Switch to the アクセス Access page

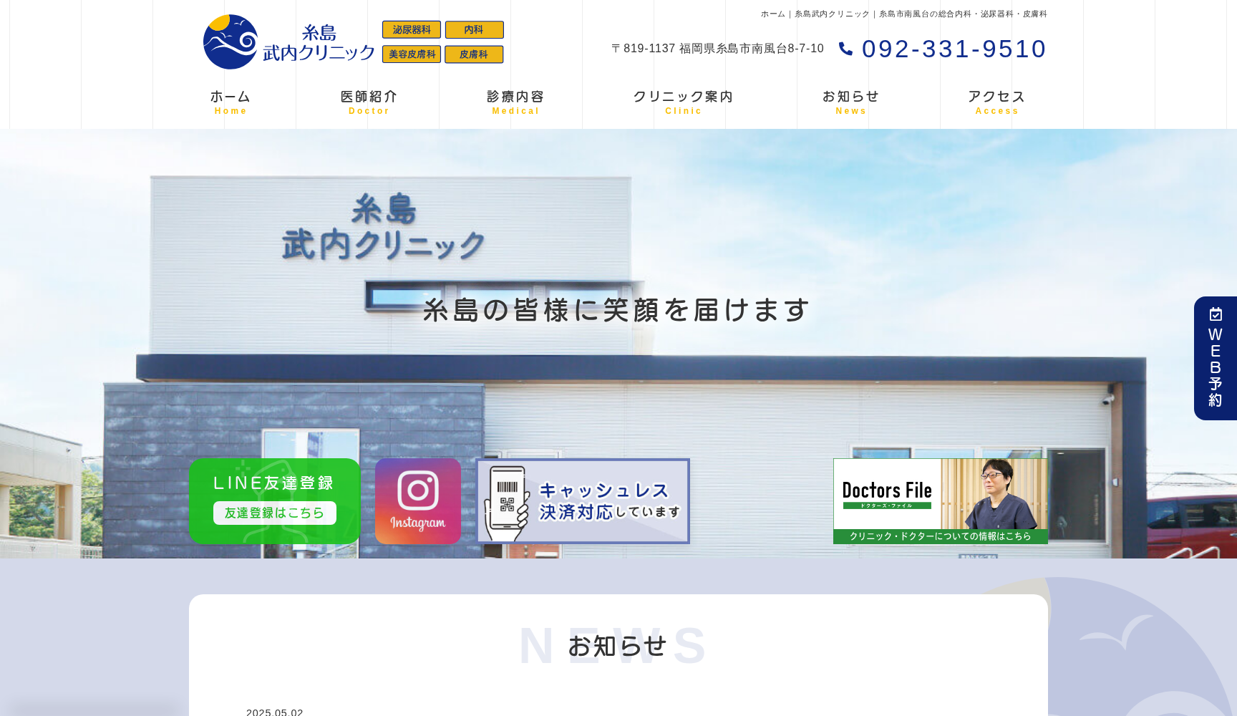(996, 100)
